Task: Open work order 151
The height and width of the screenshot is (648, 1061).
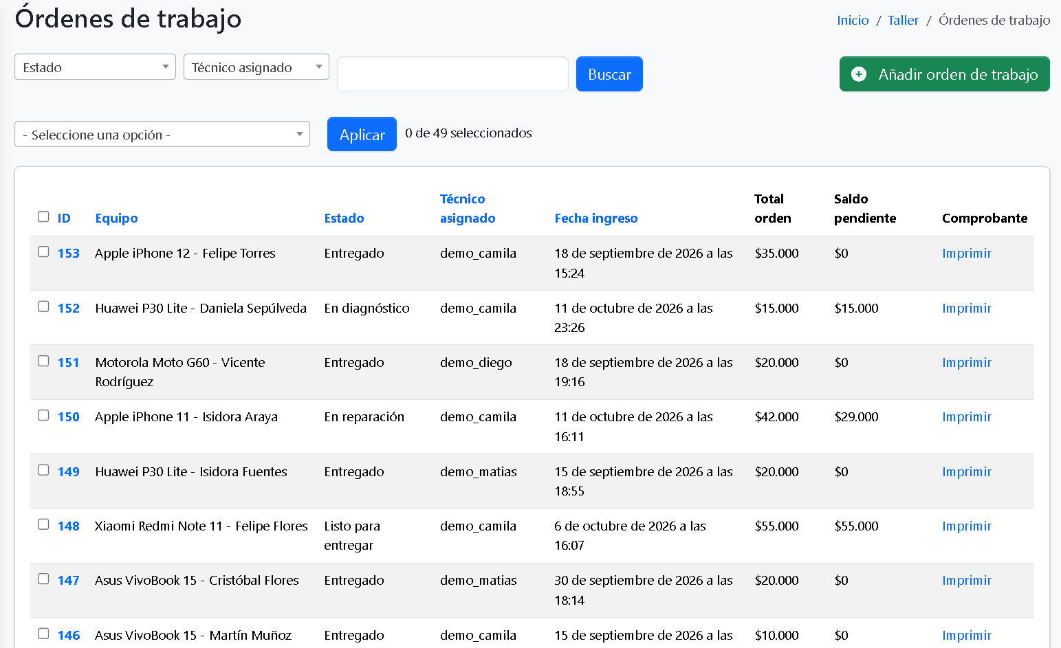Action: point(69,362)
